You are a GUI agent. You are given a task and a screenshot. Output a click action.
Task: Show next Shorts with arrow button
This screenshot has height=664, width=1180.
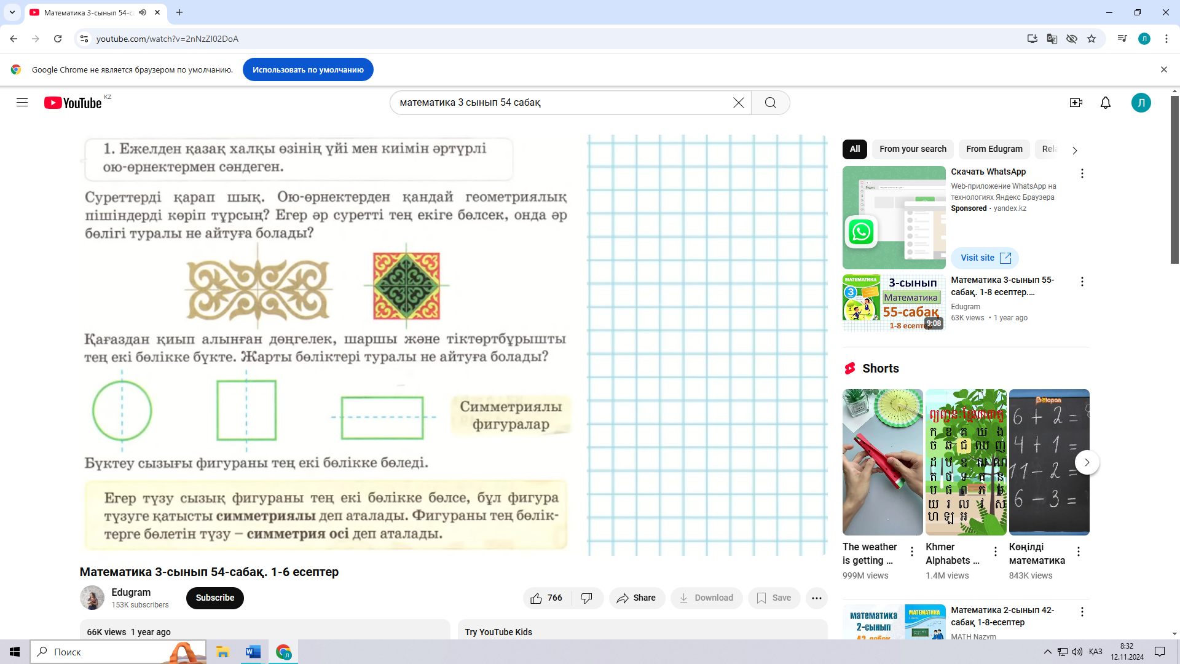(x=1087, y=462)
